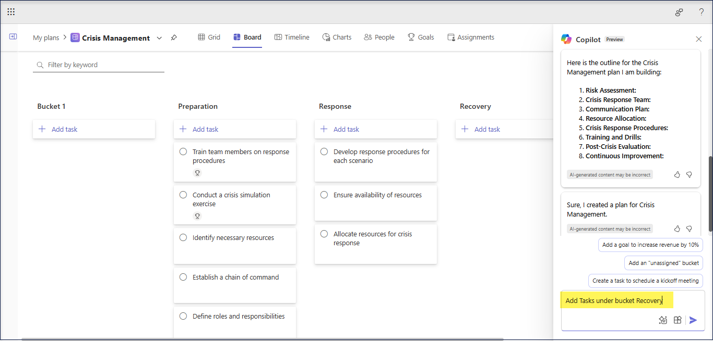The height and width of the screenshot is (341, 713).
Task: Click the Copilot chat vertical scrollbar
Action: 710,193
